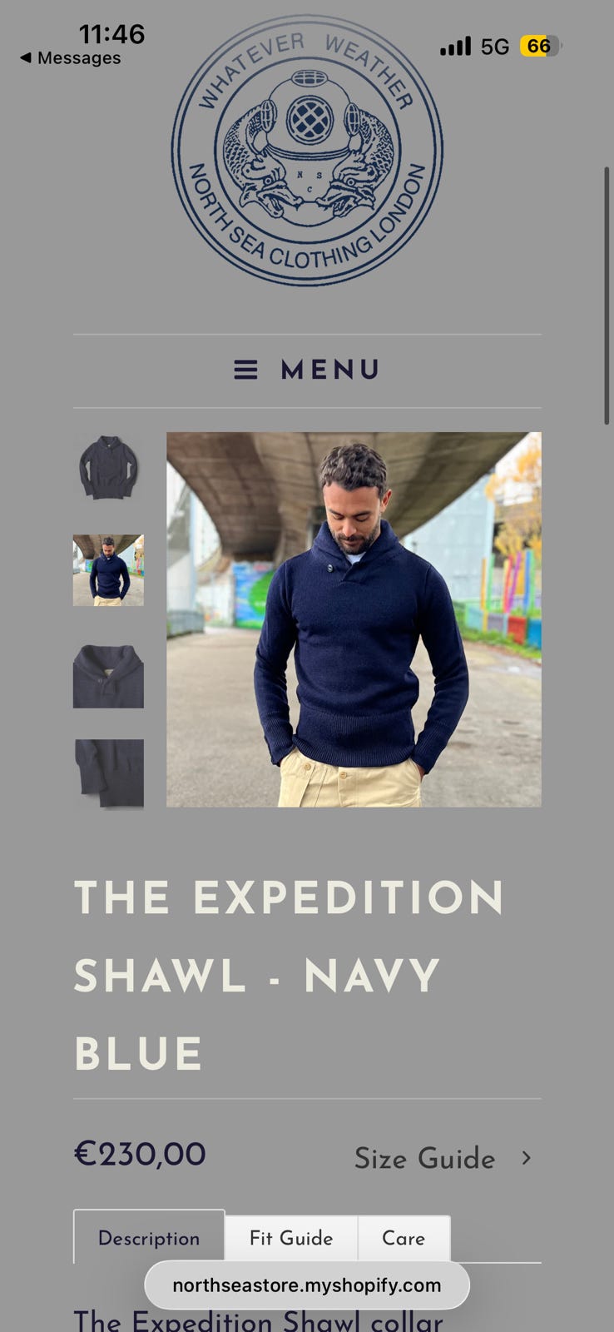Tap the main product photo
The image size is (614, 1332).
tap(354, 619)
